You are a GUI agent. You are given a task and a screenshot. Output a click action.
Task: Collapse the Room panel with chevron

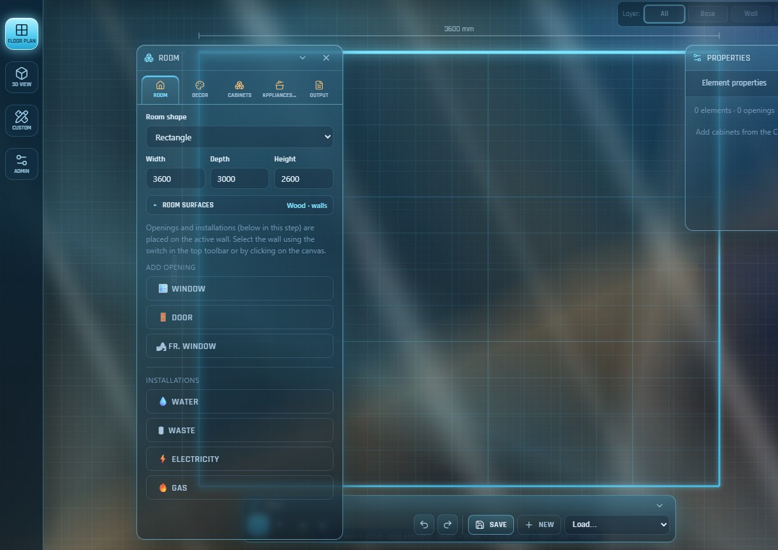pyautogui.click(x=303, y=58)
